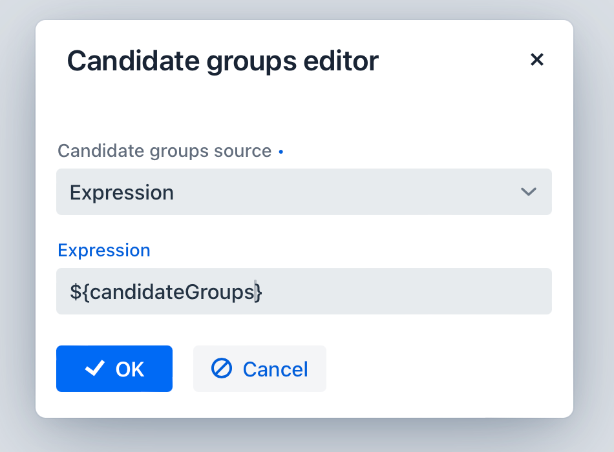Click the downward arrow in the source selector
The image size is (614, 452).
529,192
